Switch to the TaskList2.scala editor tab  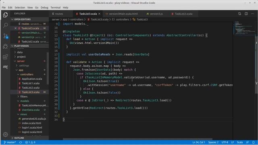coord(183,14)
